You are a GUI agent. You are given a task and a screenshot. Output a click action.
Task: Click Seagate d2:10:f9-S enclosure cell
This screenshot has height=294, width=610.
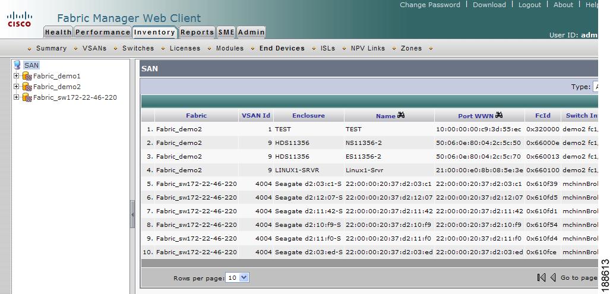click(x=308, y=225)
